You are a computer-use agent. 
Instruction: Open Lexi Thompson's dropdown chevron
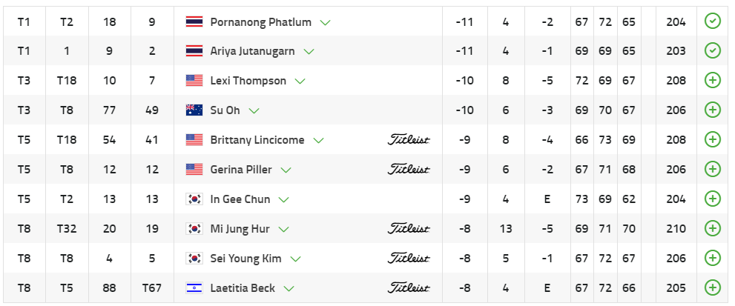(x=300, y=82)
